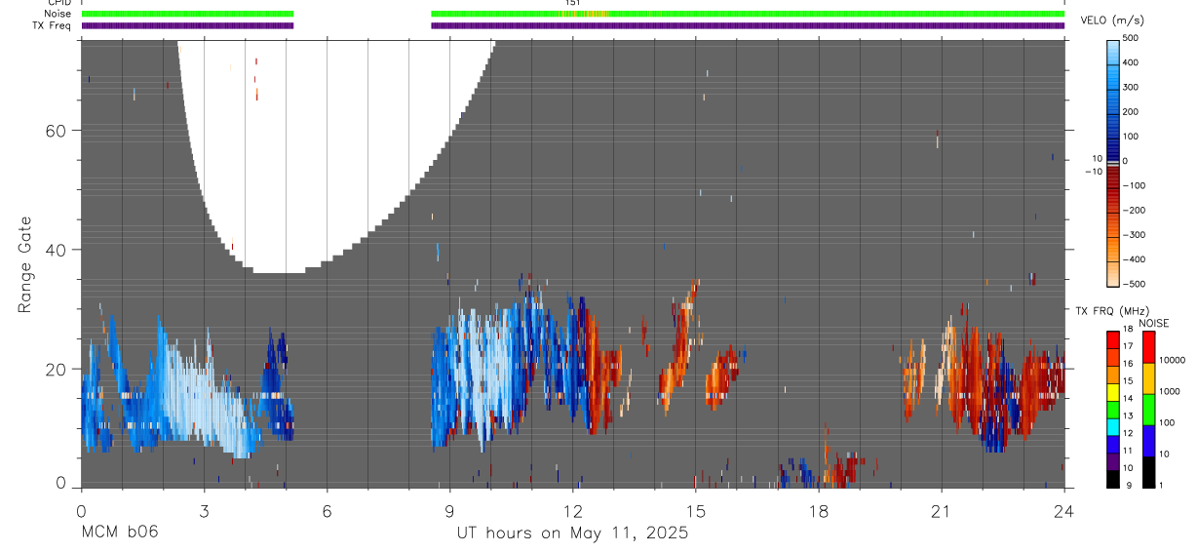Click the "TX Freq" row label at top
The height and width of the screenshot is (553, 1197).
[53, 25]
